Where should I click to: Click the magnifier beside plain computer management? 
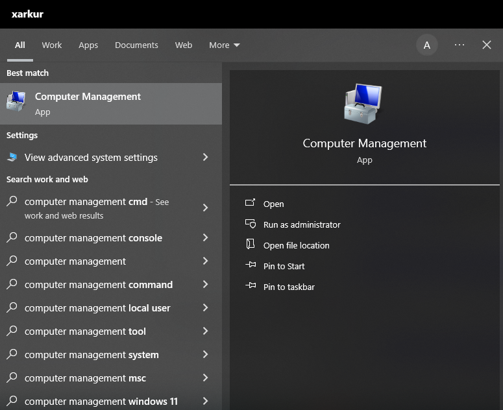point(12,261)
